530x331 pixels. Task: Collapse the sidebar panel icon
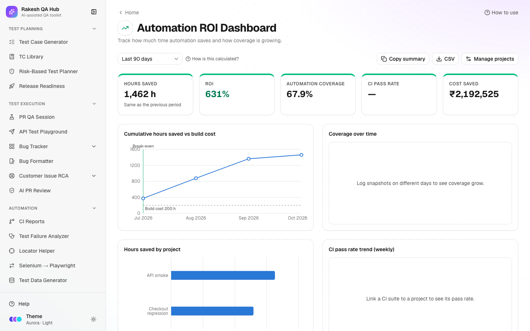click(x=94, y=12)
